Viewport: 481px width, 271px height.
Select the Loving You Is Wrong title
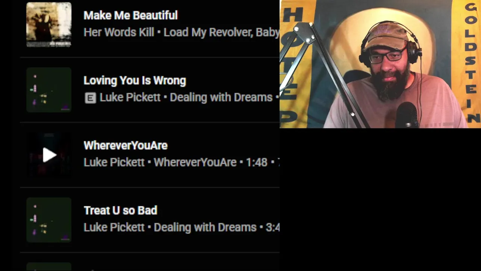coord(135,81)
